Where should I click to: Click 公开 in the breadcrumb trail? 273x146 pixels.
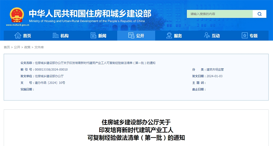(x=17, y=47)
